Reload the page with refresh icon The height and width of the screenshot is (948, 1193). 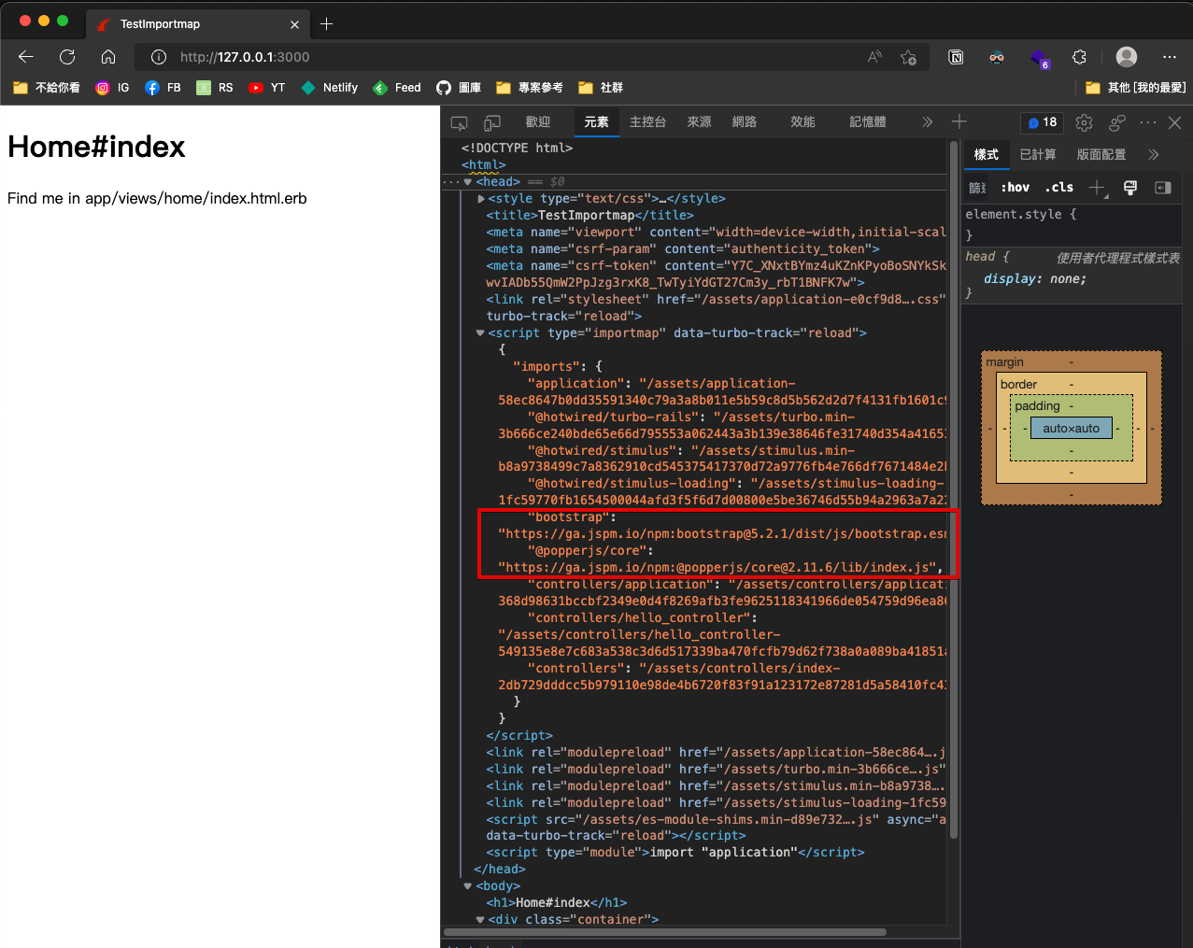(67, 57)
